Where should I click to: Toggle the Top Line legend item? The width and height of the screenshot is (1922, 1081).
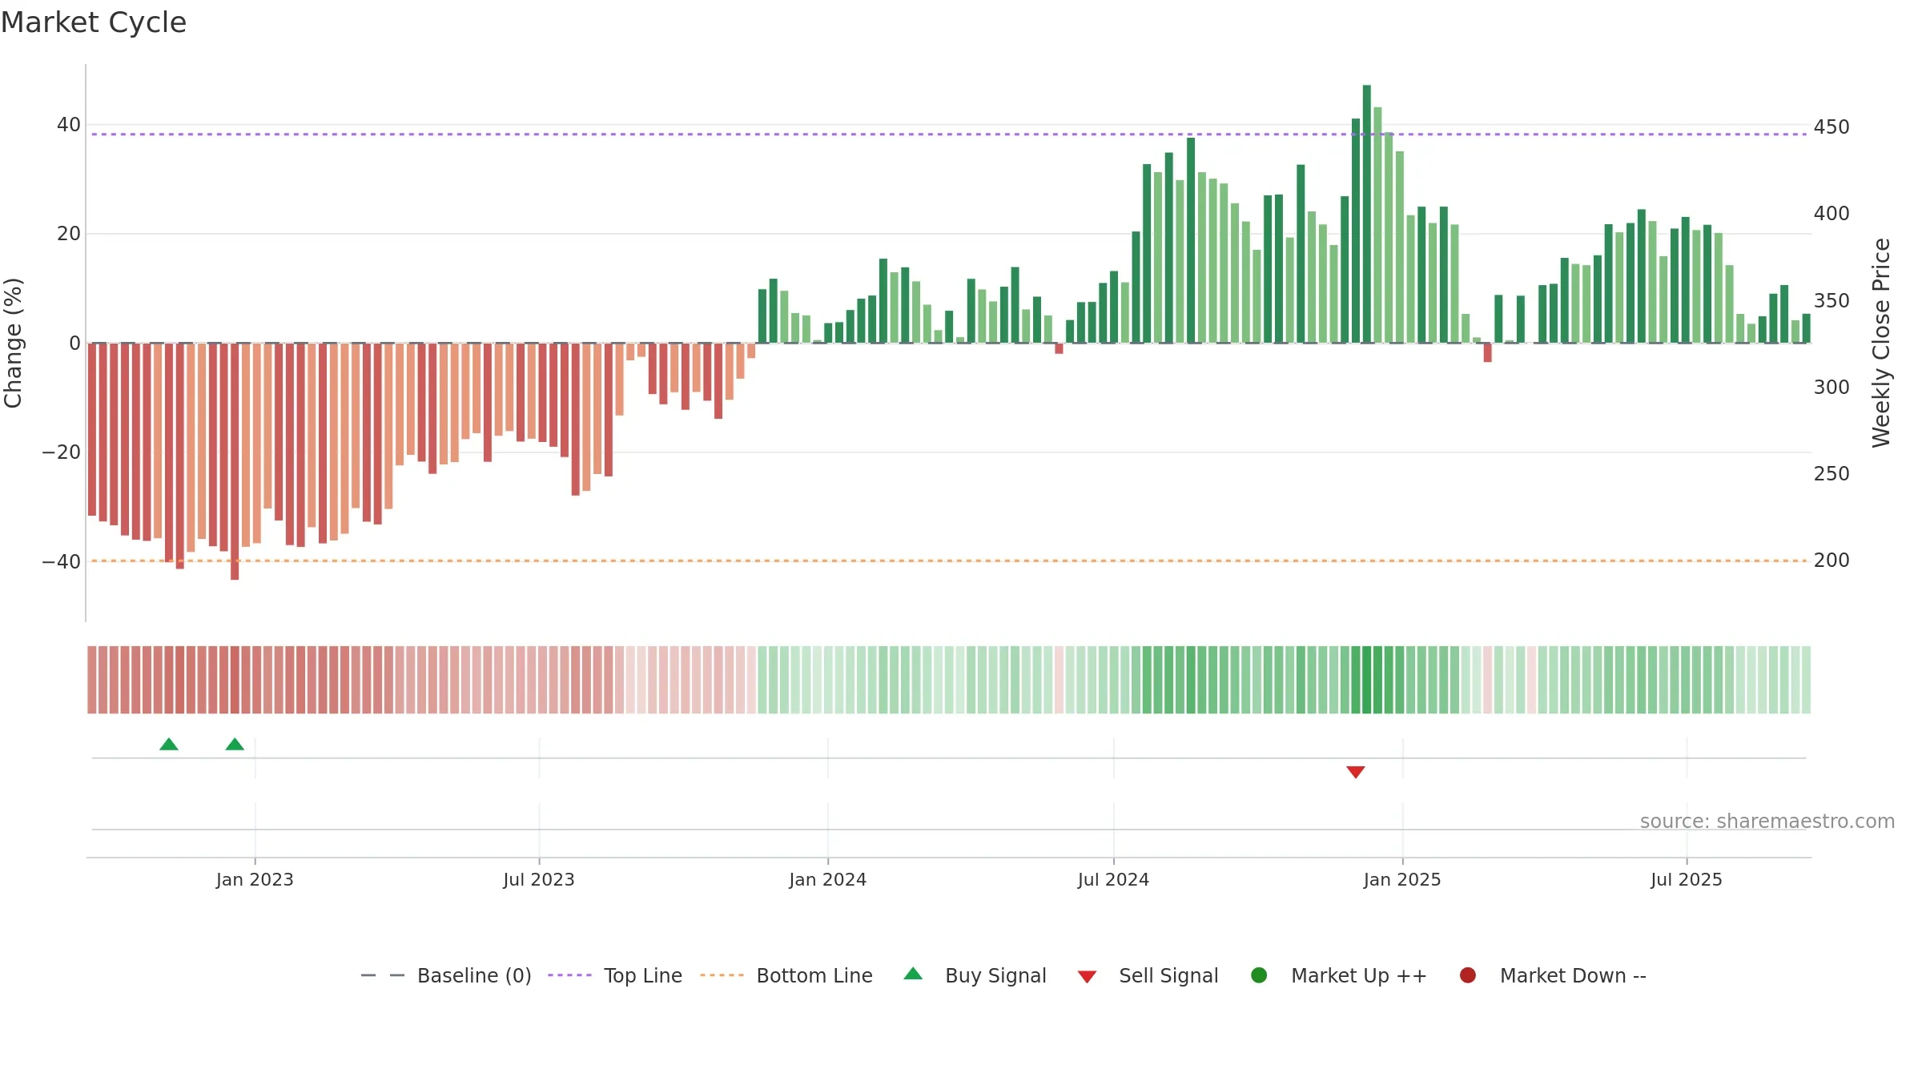tap(615, 975)
